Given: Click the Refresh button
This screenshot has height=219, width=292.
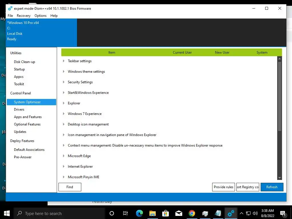Looking at the screenshot, I should 272,187.
